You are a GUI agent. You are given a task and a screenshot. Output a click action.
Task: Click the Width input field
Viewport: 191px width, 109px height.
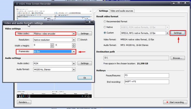pyautogui.click(x=42, y=46)
